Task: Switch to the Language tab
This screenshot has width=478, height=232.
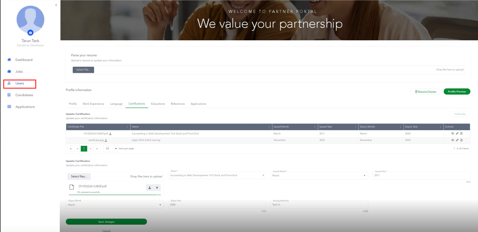Action: click(116, 104)
